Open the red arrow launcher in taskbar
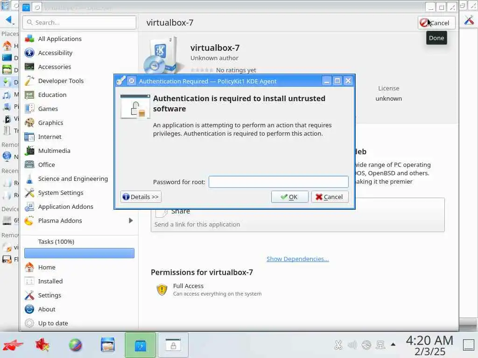The height and width of the screenshot is (358, 478). (13, 345)
